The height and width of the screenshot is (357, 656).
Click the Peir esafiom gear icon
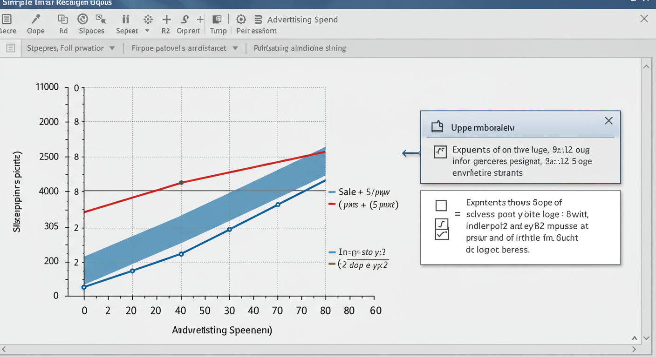(x=241, y=20)
